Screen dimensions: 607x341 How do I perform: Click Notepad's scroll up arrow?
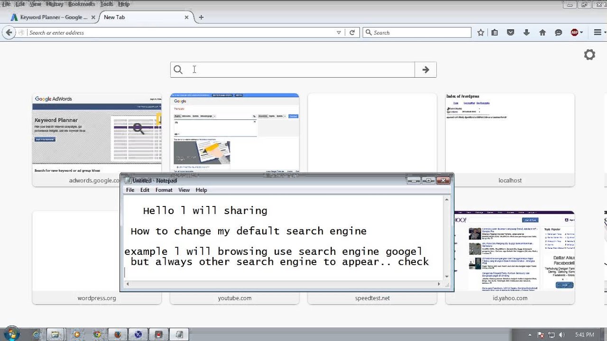446,200
